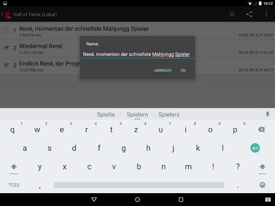This screenshot has height=206, width=275.
Task: Click the time 7:24,678 min
Action: click(30, 35)
